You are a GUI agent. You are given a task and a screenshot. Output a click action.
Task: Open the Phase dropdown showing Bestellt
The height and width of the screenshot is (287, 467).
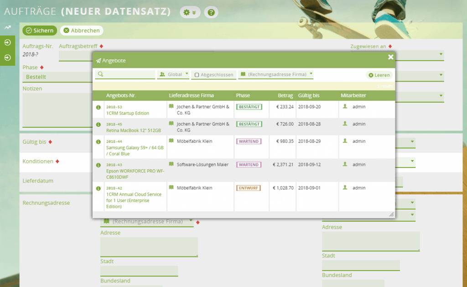[x=57, y=77]
